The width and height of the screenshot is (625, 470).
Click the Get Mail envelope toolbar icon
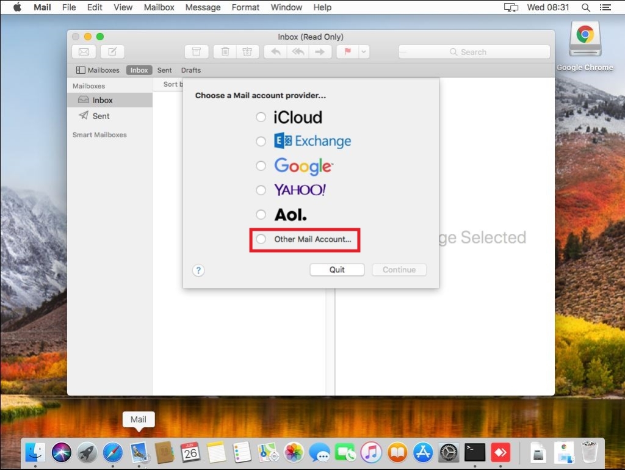[84, 52]
